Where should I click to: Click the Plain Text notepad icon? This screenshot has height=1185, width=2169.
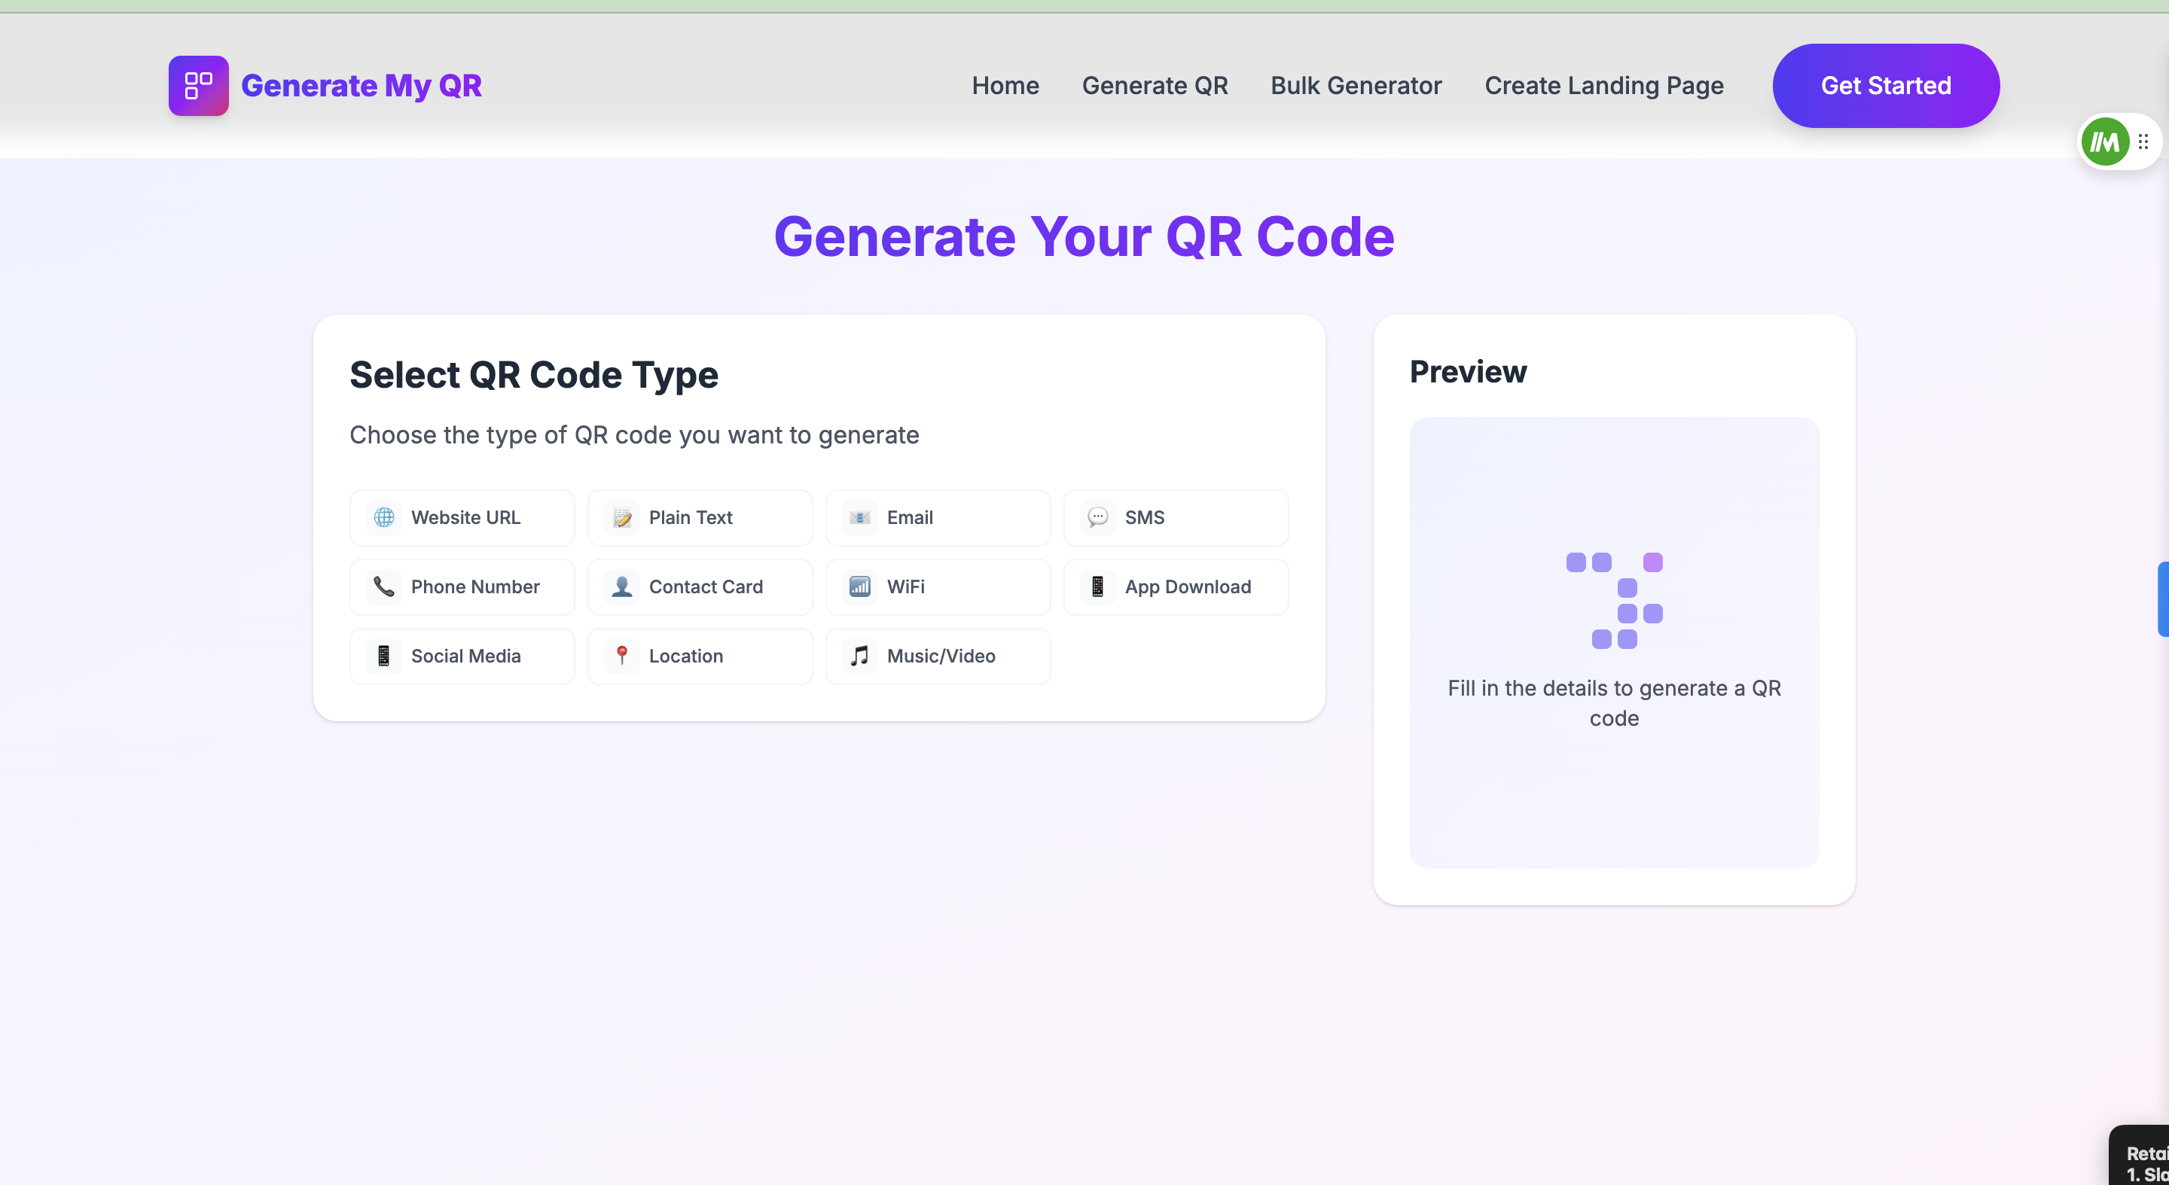pos(622,518)
